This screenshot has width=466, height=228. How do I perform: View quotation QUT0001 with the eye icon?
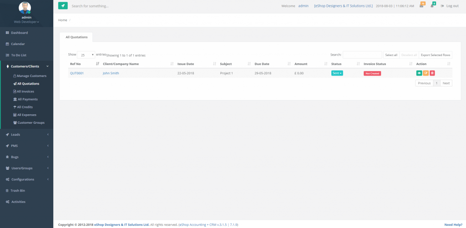point(419,73)
